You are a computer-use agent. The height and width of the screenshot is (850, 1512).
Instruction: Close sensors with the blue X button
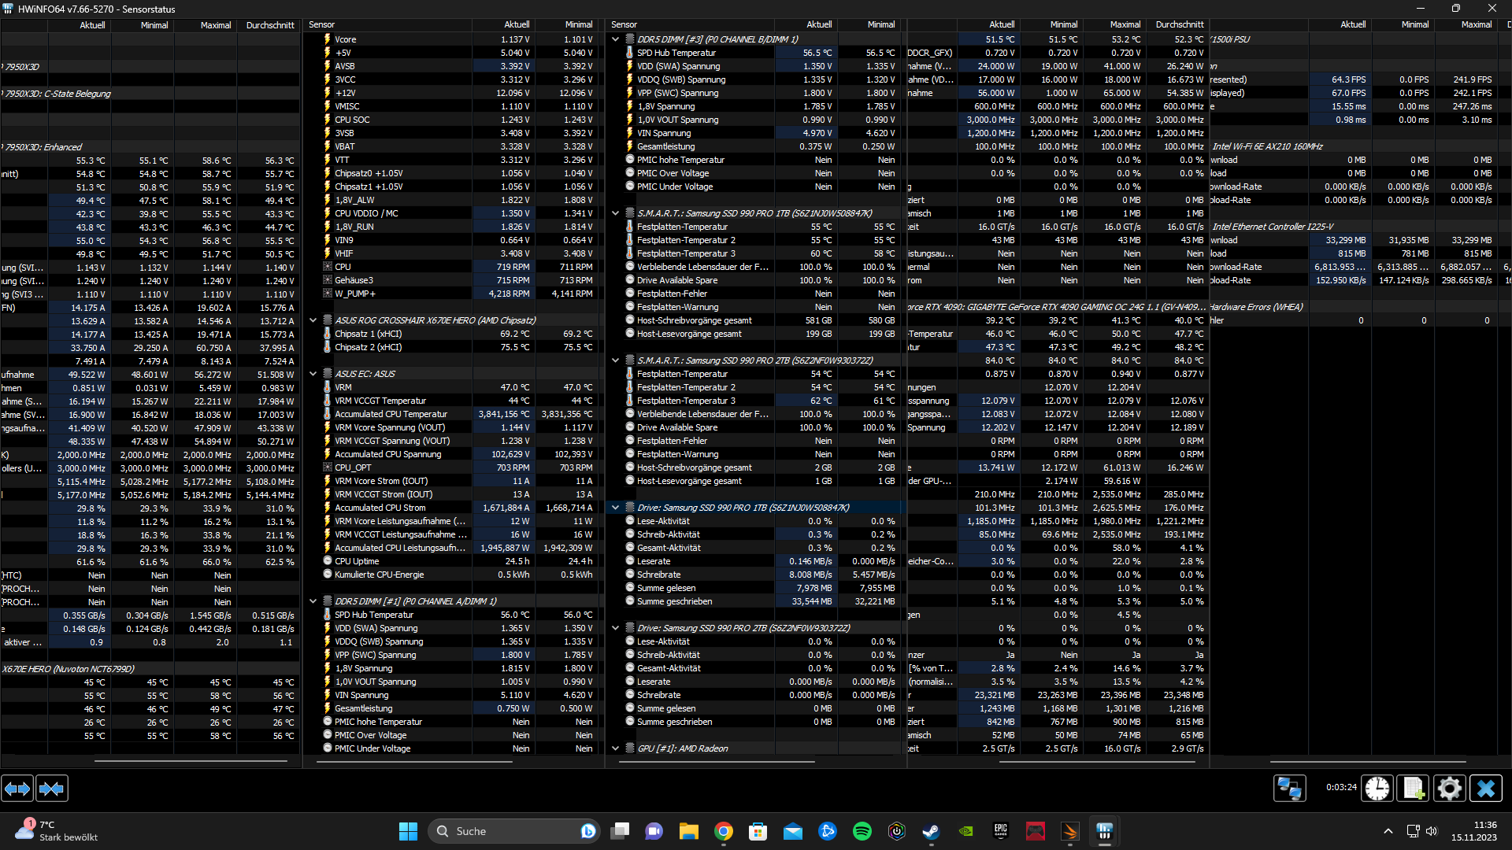pyautogui.click(x=1485, y=788)
